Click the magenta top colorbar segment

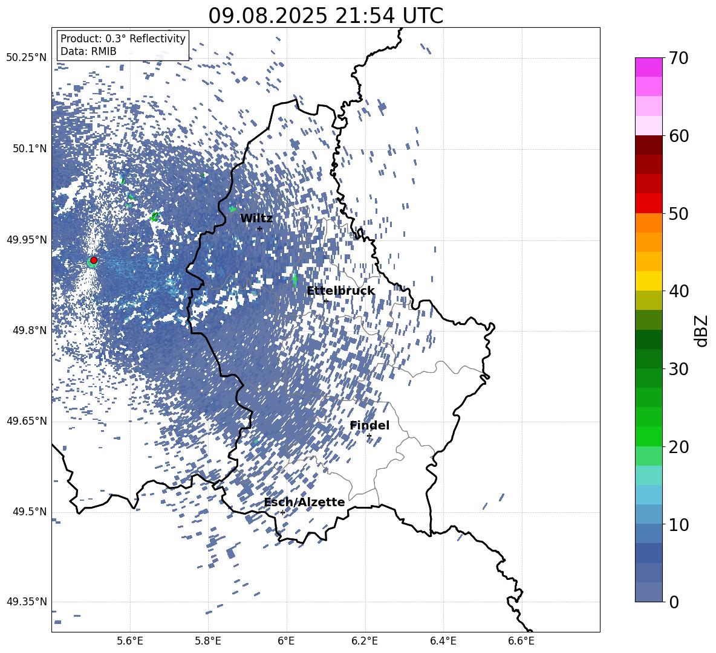tap(649, 67)
